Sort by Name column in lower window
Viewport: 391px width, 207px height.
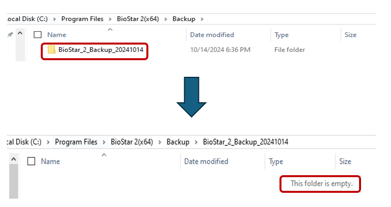pyautogui.click(x=51, y=161)
